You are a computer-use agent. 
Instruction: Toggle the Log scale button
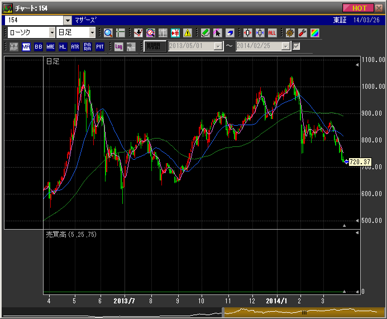(x=119, y=46)
